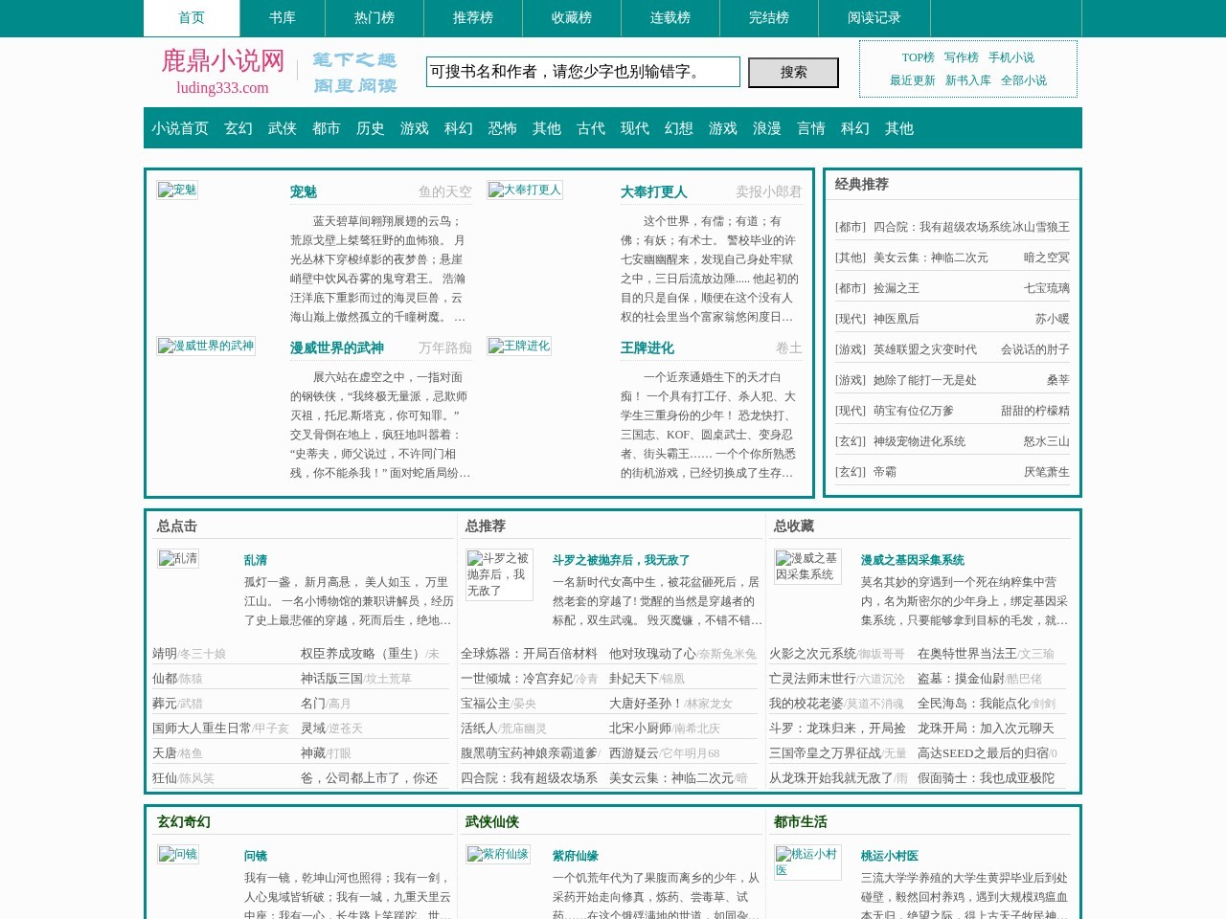Image resolution: width=1226 pixels, height=919 pixels.
Task: Go to 最近更新 listing
Action: click(913, 80)
